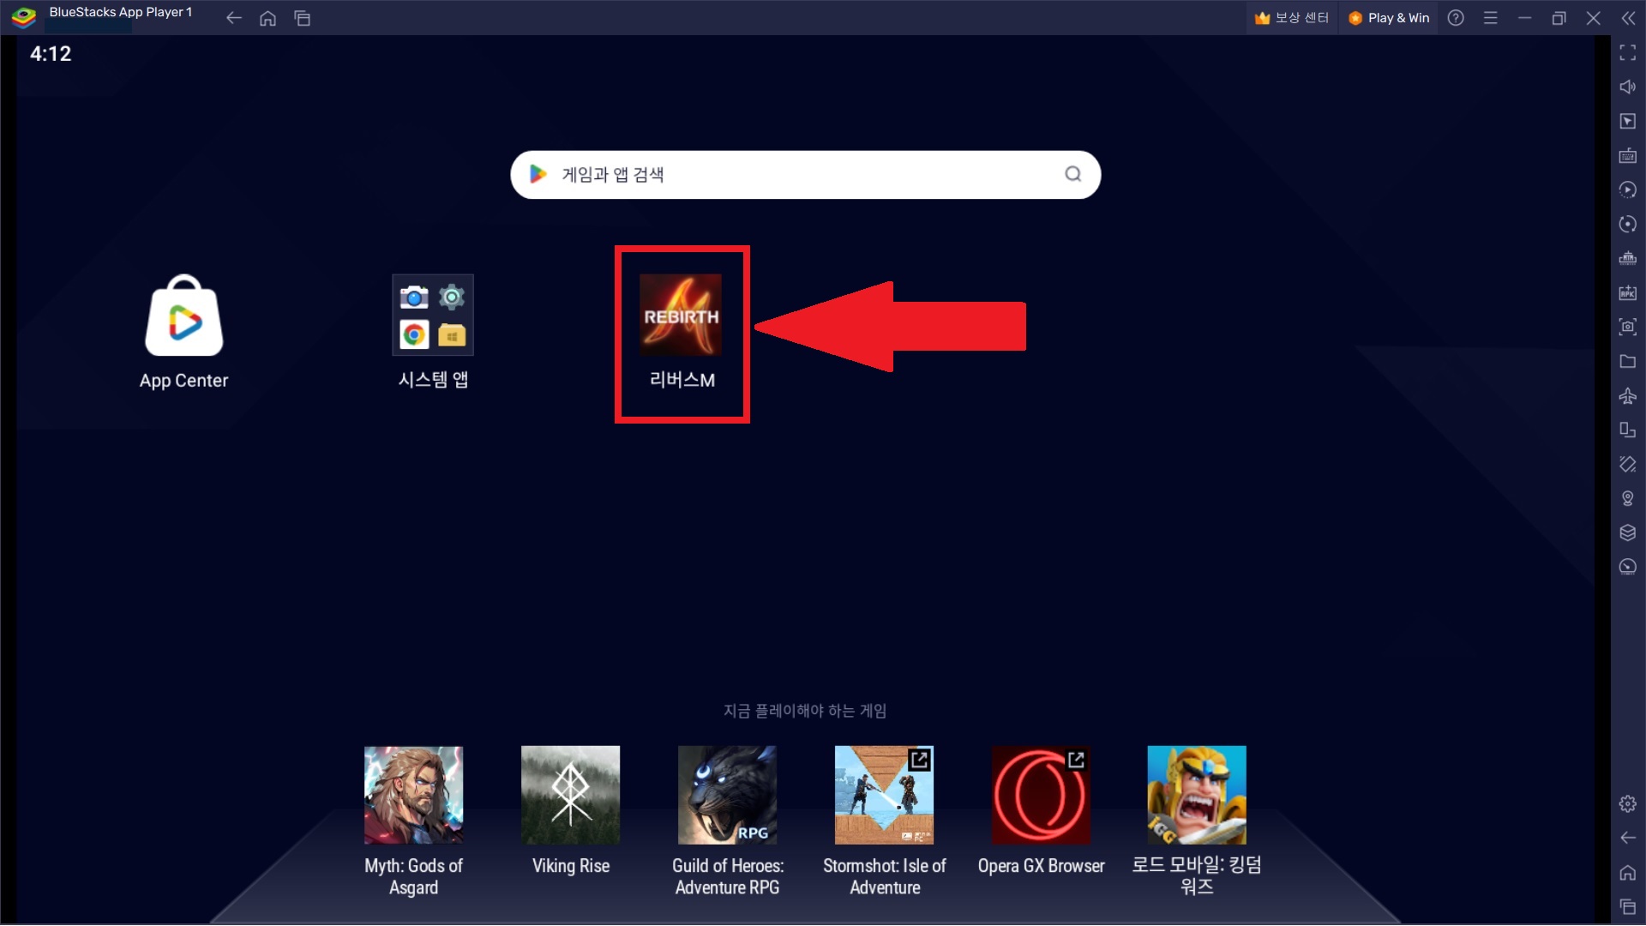
Task: Open the 시스템 앱 folder
Action: 433,316
